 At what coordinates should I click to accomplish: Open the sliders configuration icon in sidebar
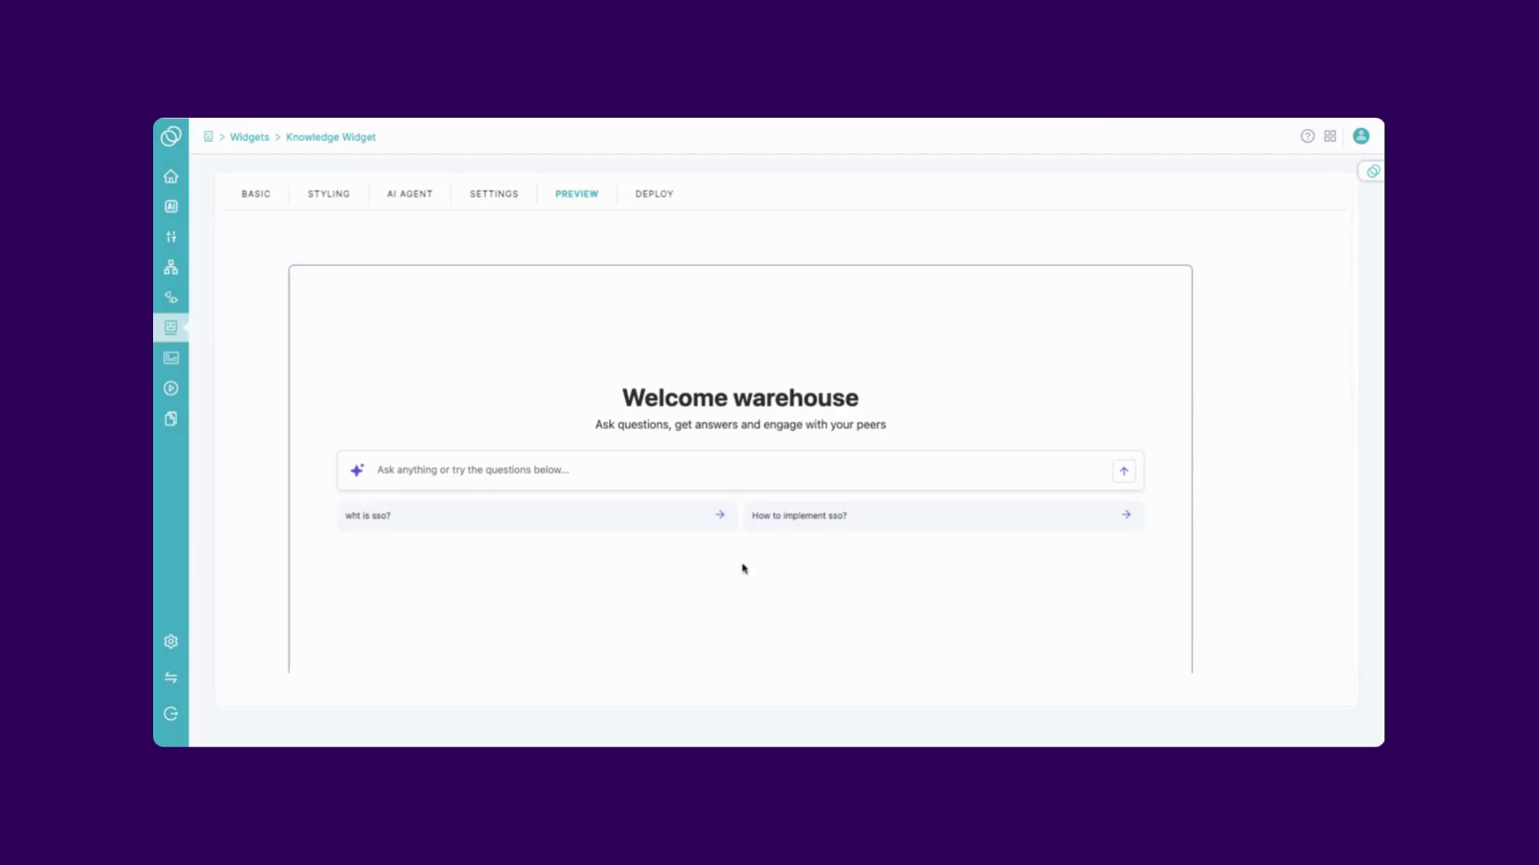[171, 236]
